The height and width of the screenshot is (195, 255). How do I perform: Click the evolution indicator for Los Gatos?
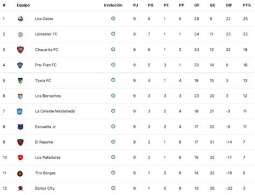tap(113, 18)
